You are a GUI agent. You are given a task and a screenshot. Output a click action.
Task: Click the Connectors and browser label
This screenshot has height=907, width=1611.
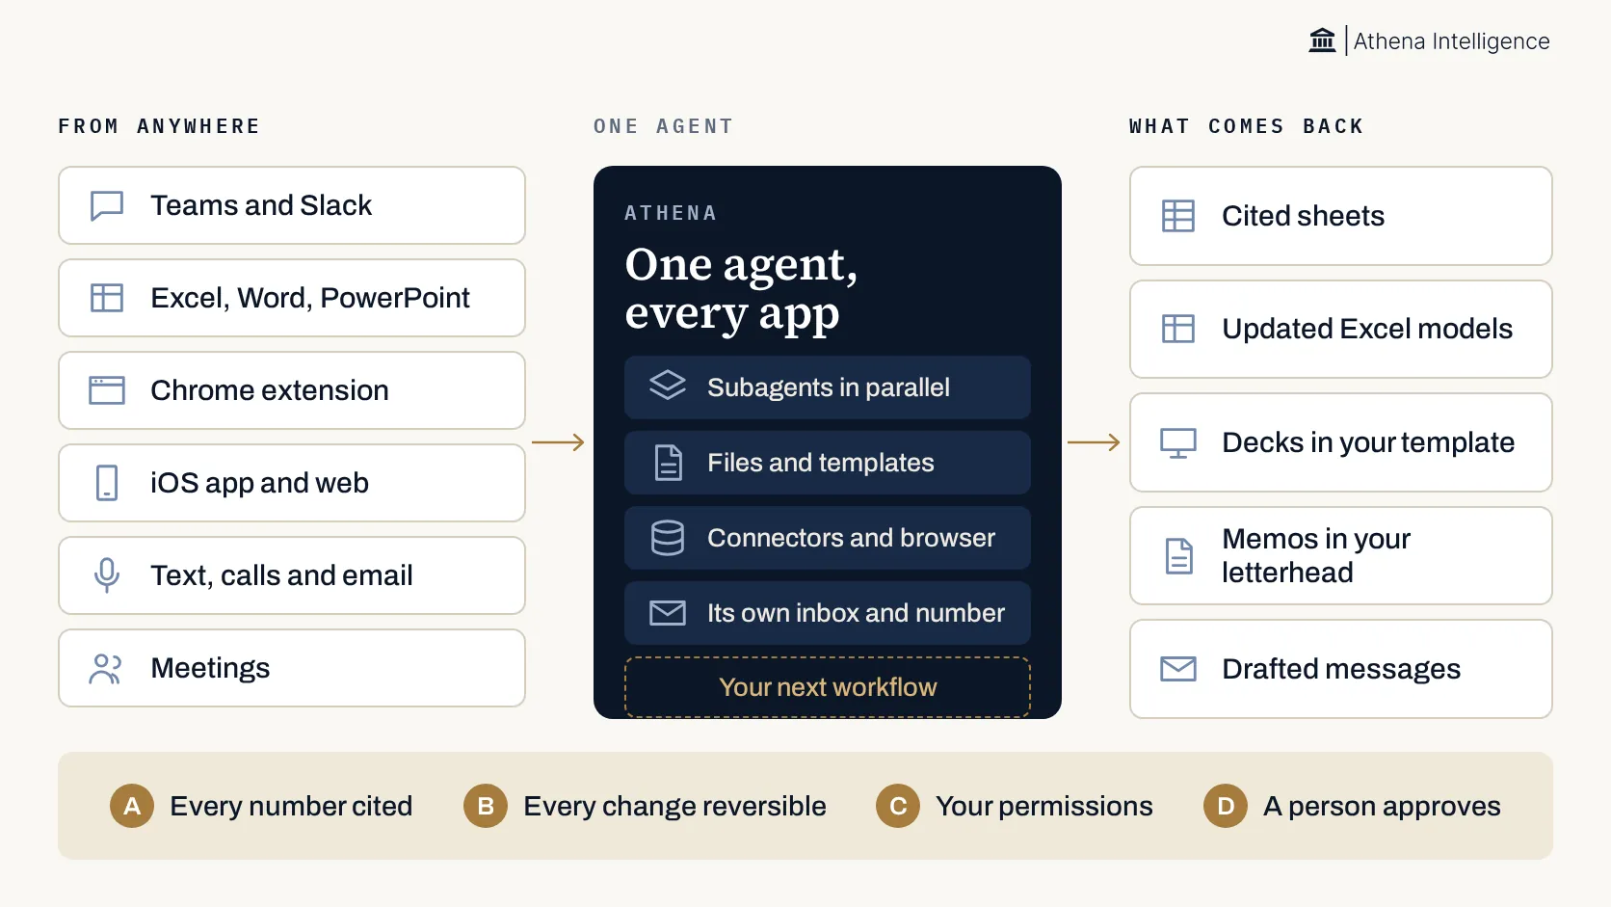pos(851,538)
